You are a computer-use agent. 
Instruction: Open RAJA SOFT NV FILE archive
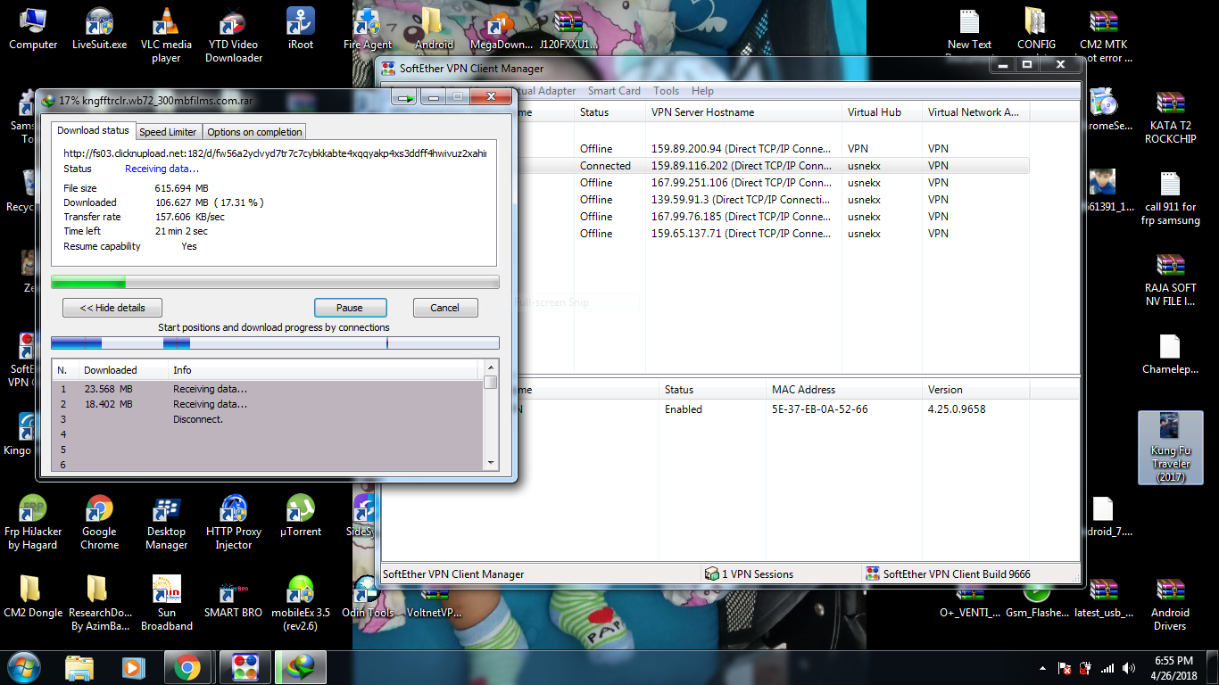[x=1170, y=279]
